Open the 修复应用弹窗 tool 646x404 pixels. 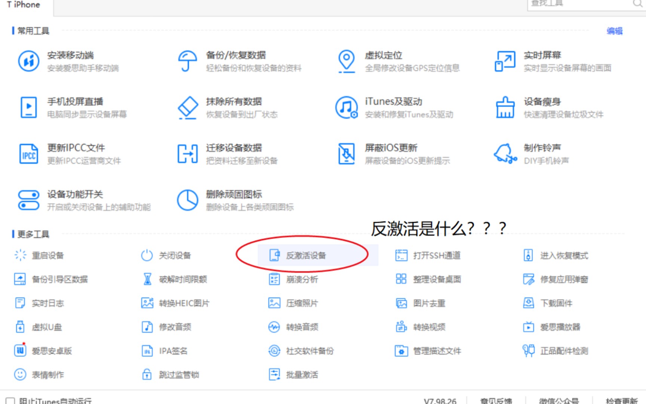[556, 279]
